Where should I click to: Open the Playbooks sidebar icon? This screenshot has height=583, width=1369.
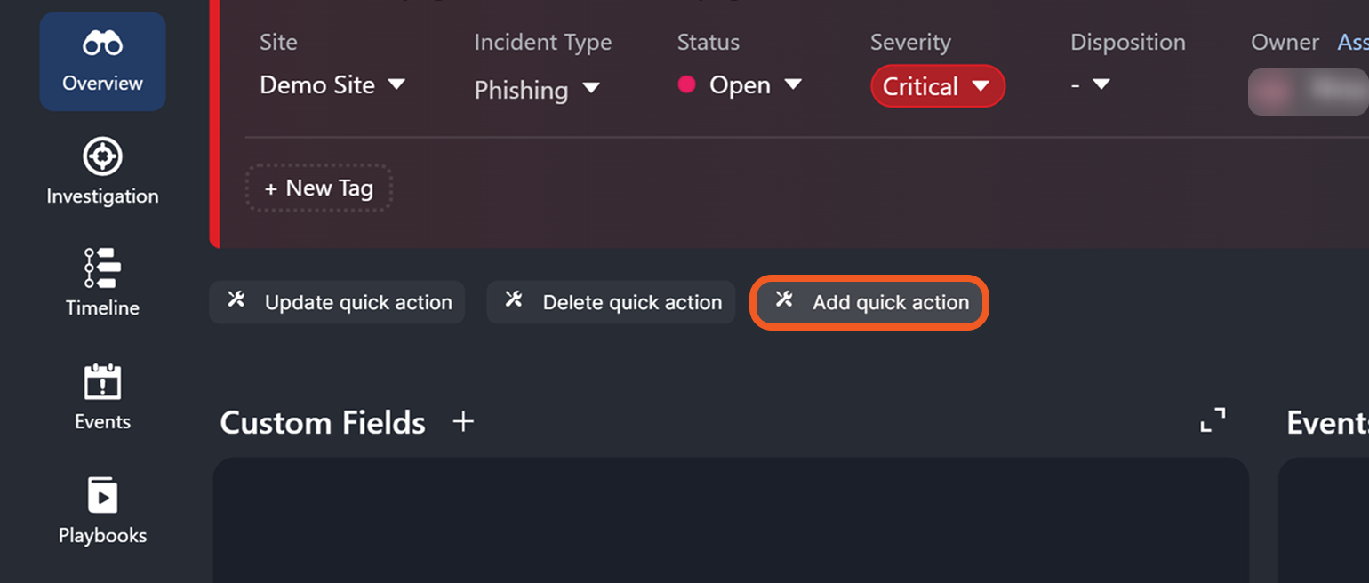102,495
